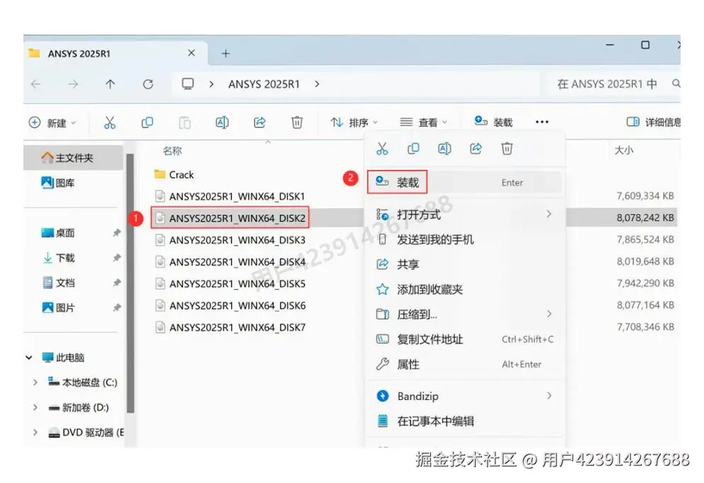Open the 查看 view dropdown
704x483 pixels.
pos(425,122)
